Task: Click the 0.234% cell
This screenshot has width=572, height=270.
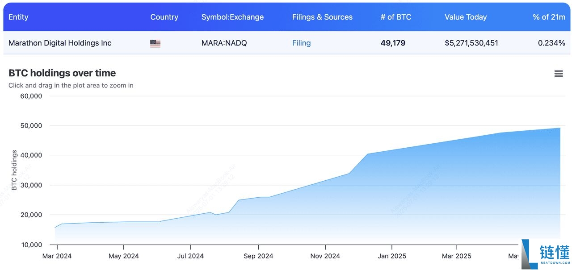Action: coord(551,43)
